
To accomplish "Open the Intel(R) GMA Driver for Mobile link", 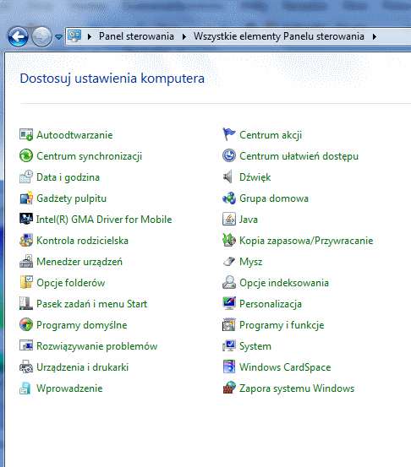I will (104, 220).
